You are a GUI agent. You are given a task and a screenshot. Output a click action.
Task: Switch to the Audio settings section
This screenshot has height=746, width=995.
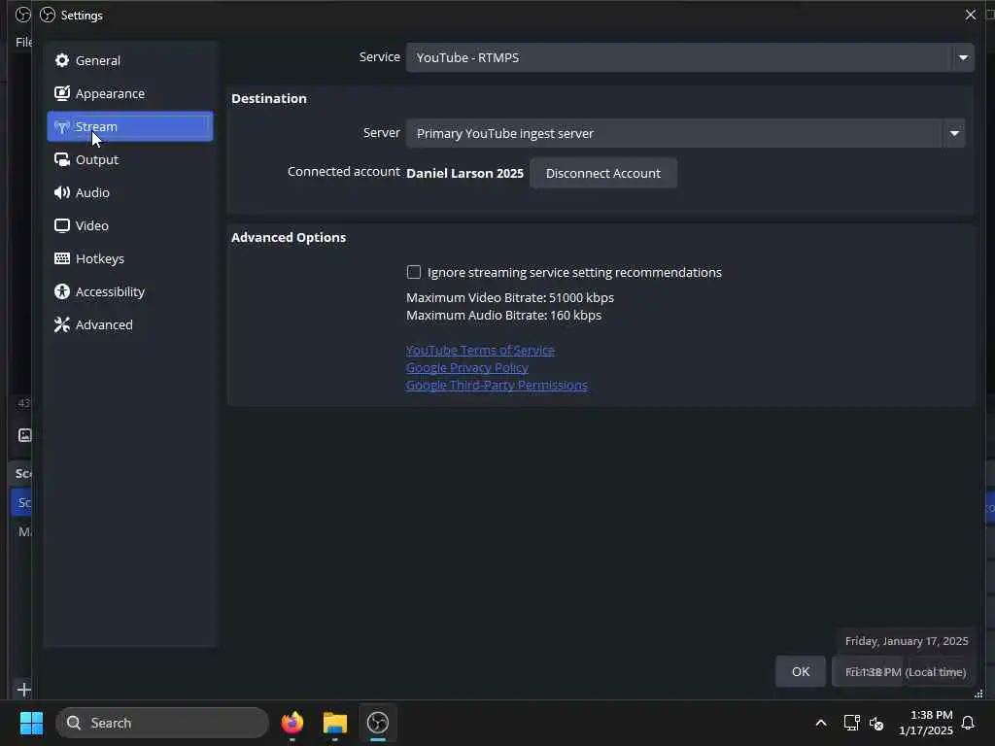pyautogui.click(x=130, y=192)
